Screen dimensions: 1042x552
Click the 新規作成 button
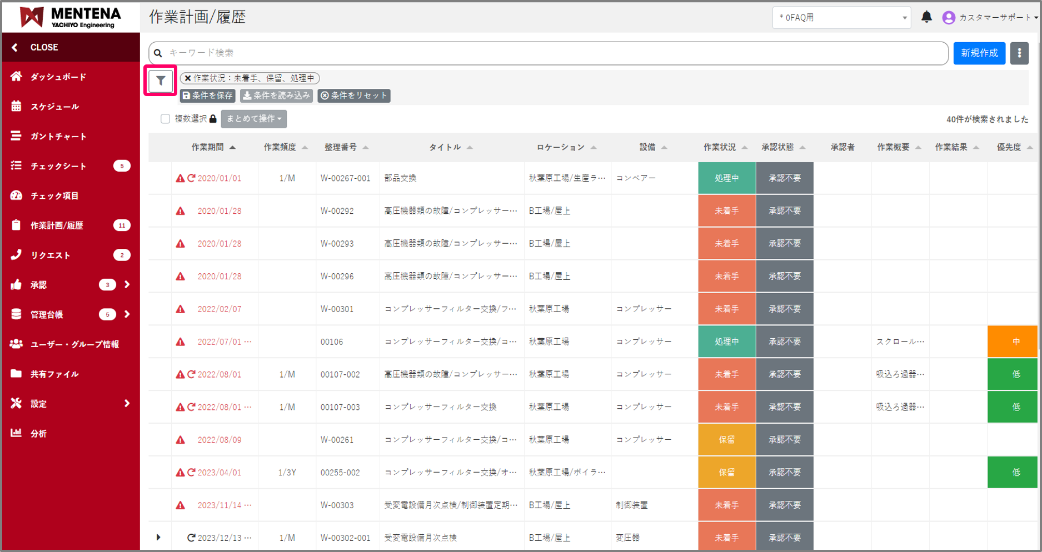979,53
